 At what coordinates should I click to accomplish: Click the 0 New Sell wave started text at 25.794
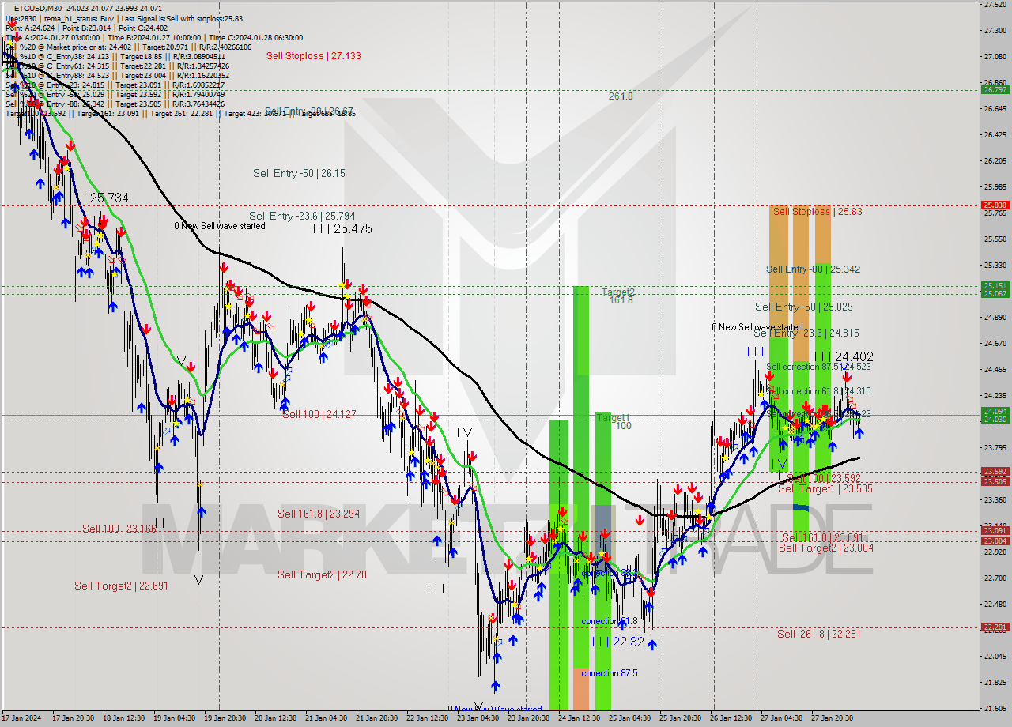click(x=220, y=226)
